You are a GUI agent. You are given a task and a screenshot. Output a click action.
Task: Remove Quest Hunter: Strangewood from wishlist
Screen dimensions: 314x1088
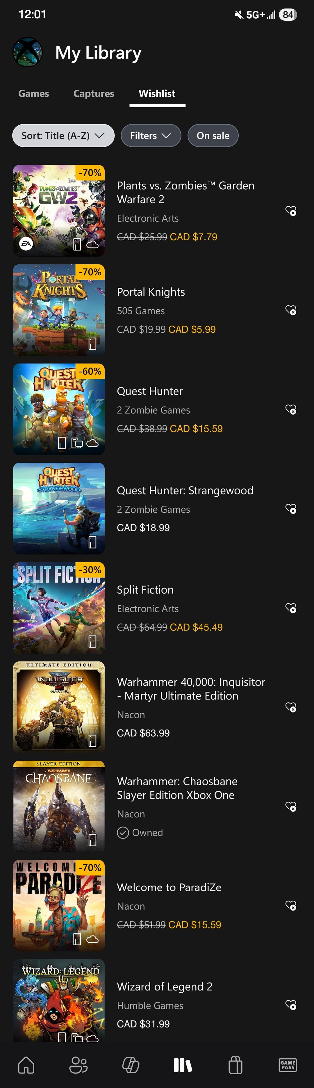pyautogui.click(x=291, y=509)
